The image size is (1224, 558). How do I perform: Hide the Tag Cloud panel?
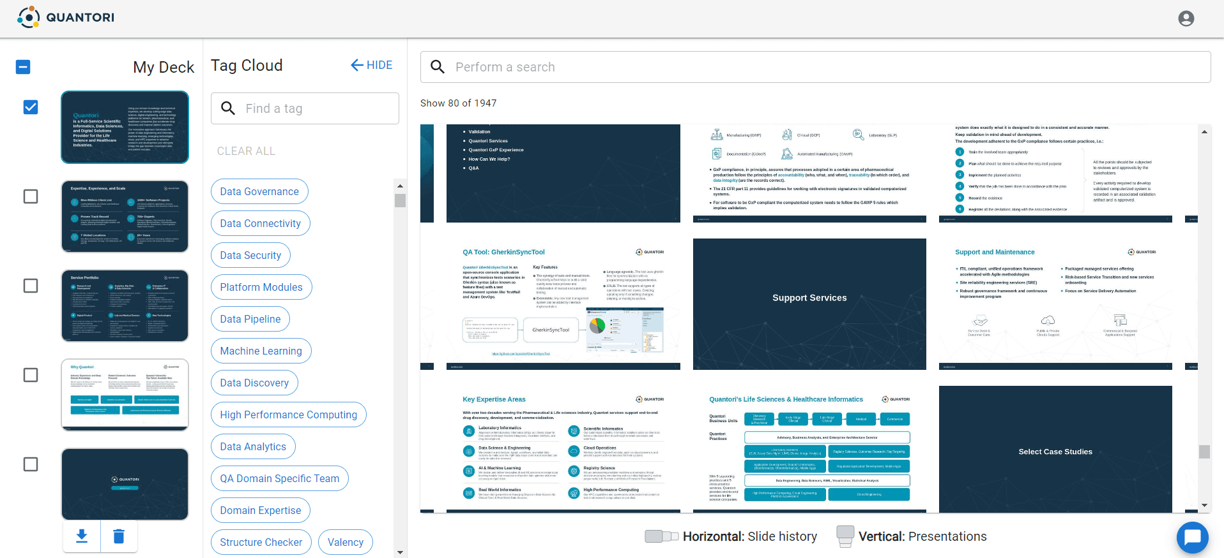372,65
